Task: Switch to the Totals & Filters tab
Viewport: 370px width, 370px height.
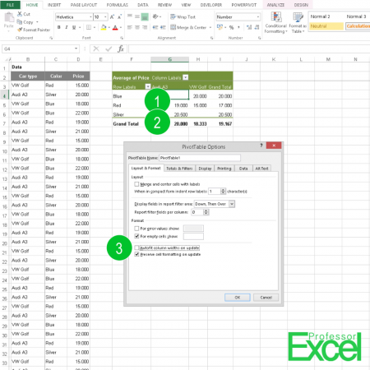Action: (x=179, y=169)
